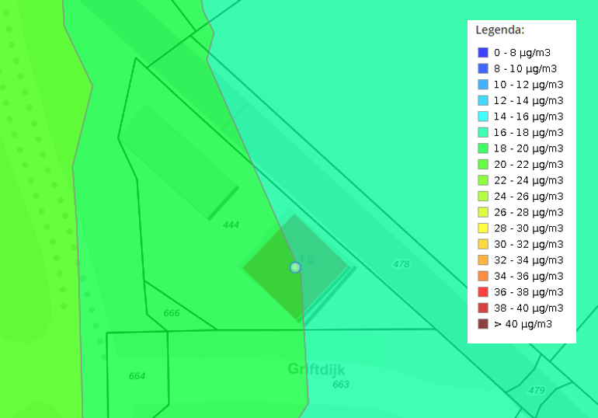Click the 36 - 38 µg/m3 legend color swatch
This screenshot has height=418, width=598.
(x=483, y=292)
